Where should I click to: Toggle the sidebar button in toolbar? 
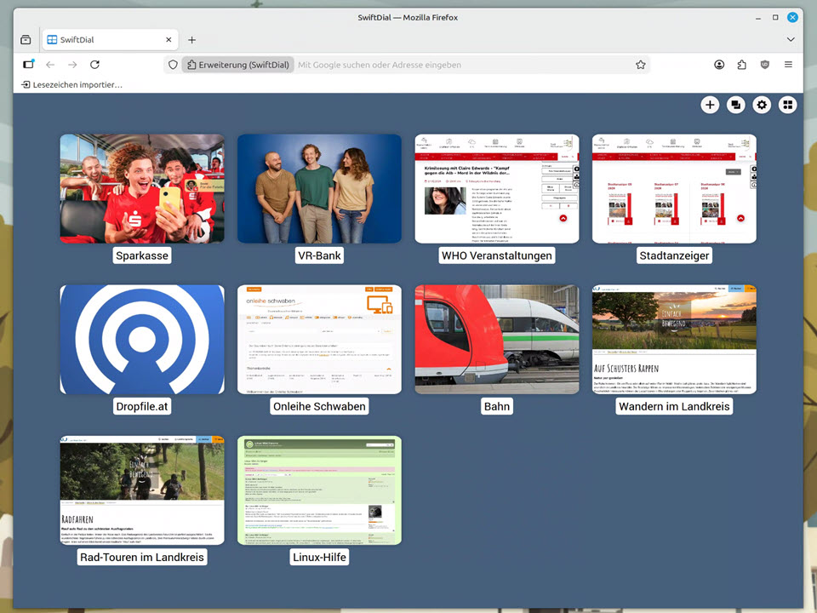point(28,65)
